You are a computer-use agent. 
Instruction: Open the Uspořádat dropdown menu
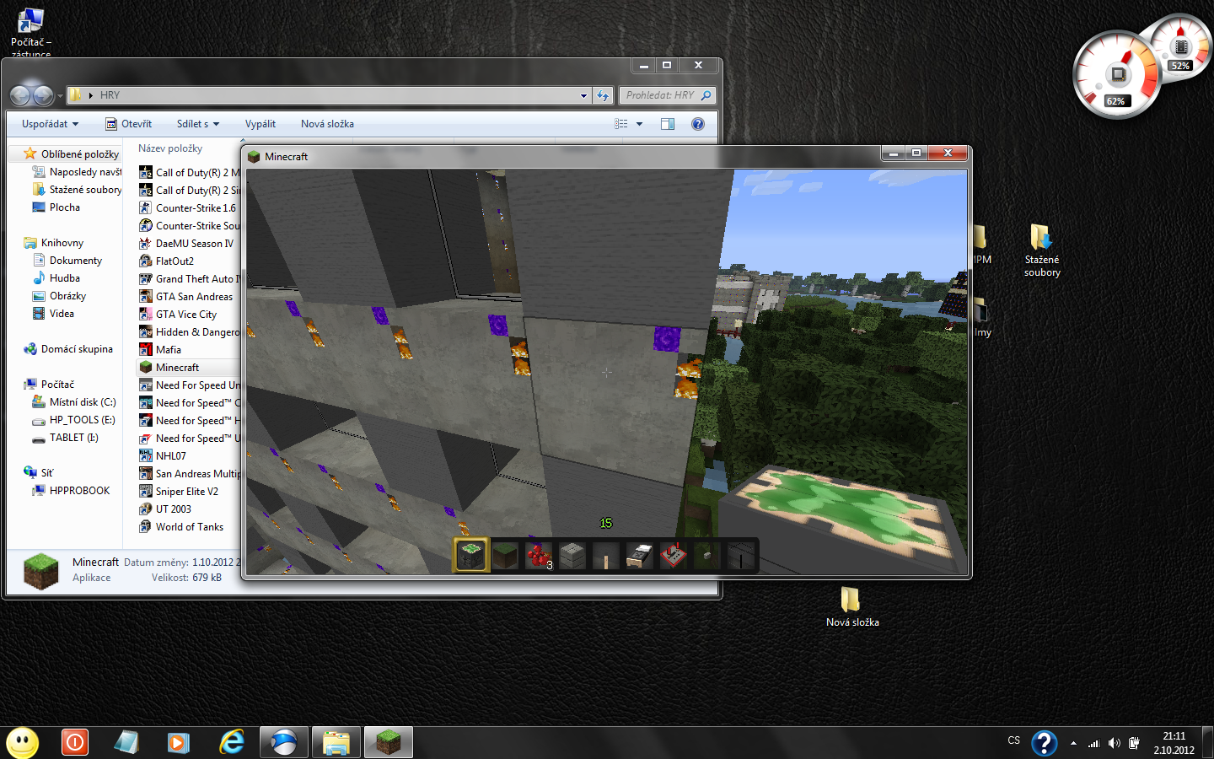50,124
